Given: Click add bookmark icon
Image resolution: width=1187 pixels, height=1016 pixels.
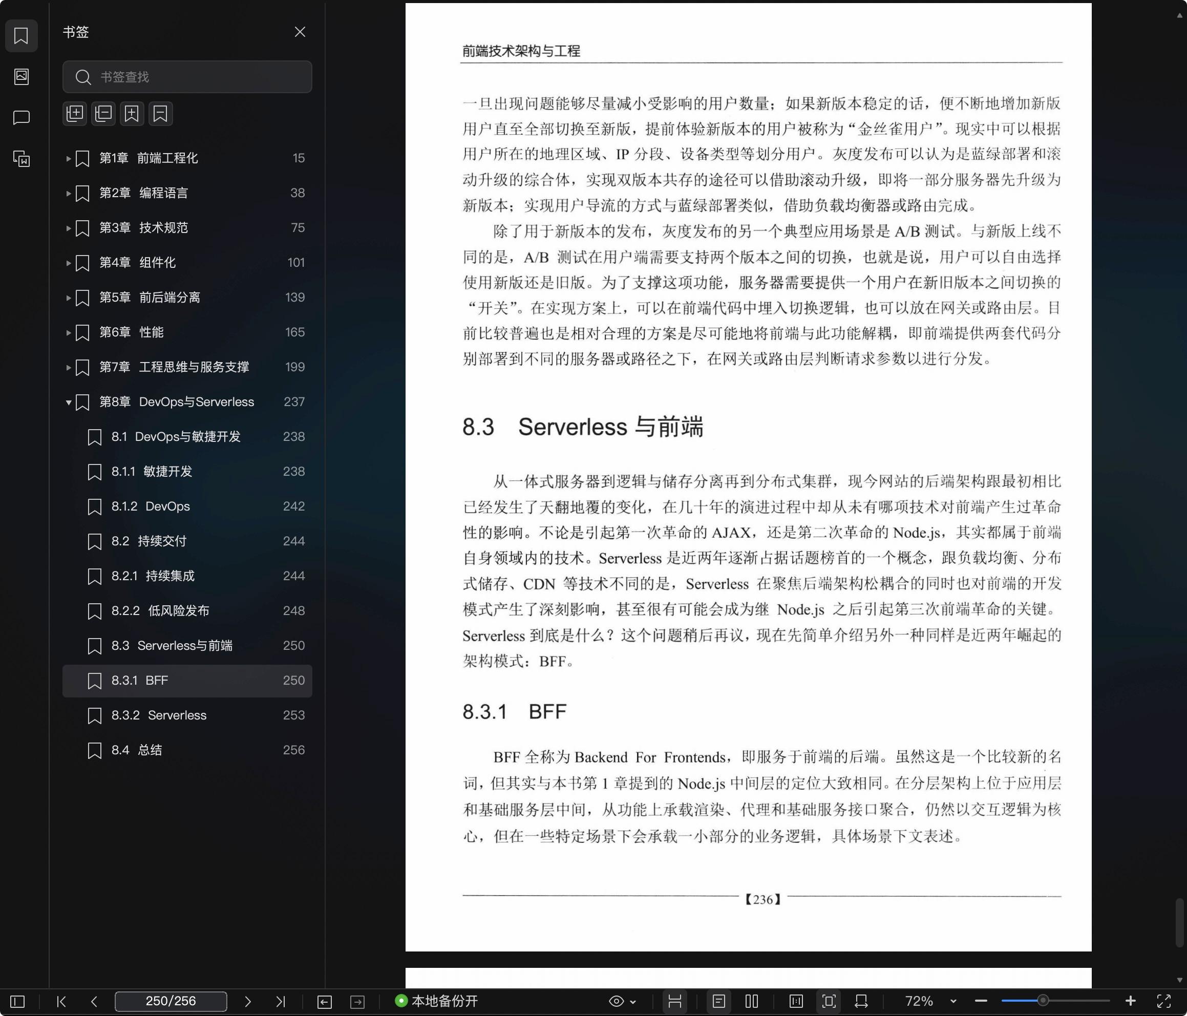Looking at the screenshot, I should point(132,114).
